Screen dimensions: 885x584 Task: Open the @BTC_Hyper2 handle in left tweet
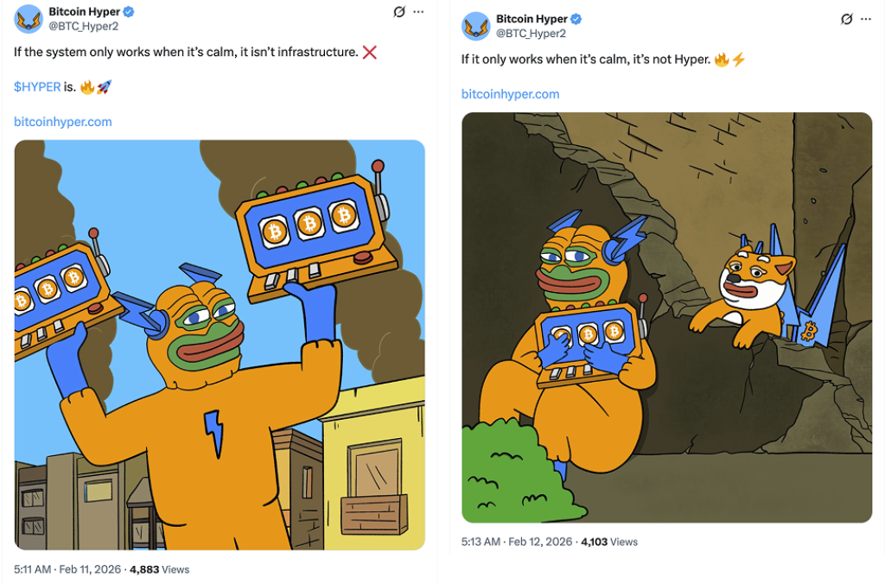84,27
